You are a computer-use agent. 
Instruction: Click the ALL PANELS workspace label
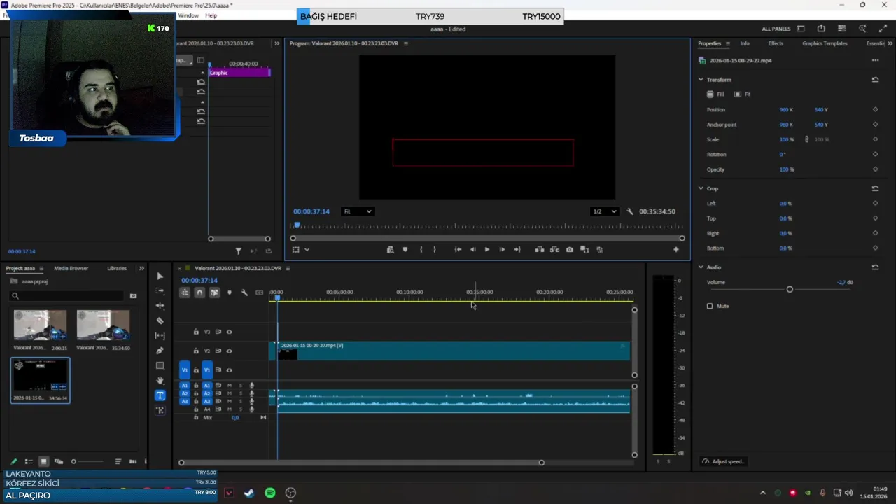click(776, 29)
